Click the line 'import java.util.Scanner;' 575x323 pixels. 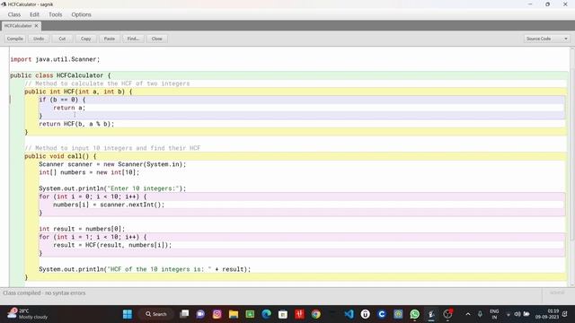55,59
